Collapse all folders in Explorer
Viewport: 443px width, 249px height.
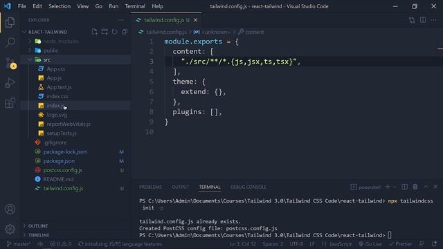tap(125, 32)
